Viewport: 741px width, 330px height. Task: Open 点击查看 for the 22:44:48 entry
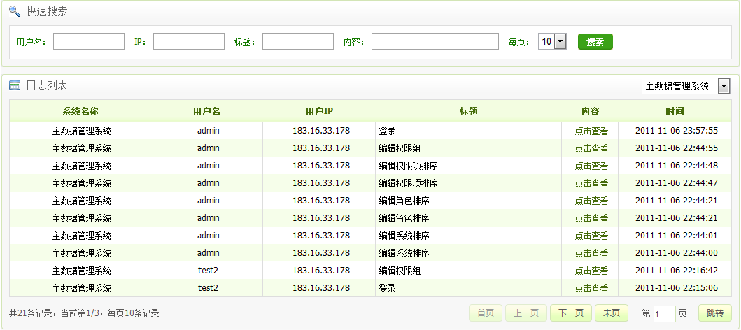[591, 166]
